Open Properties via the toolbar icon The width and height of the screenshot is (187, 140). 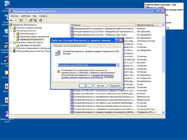tap(31, 20)
